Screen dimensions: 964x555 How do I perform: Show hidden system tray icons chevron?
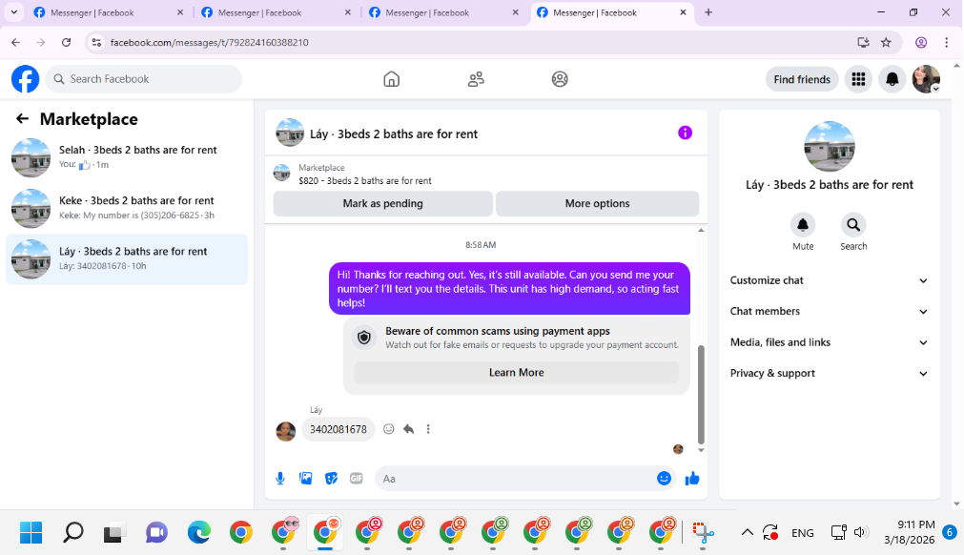747,532
